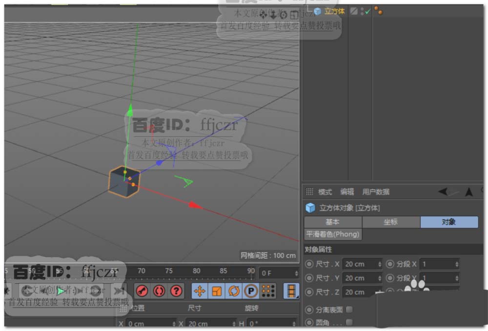Click the back arrow in Attribute Manager

click(x=443, y=192)
